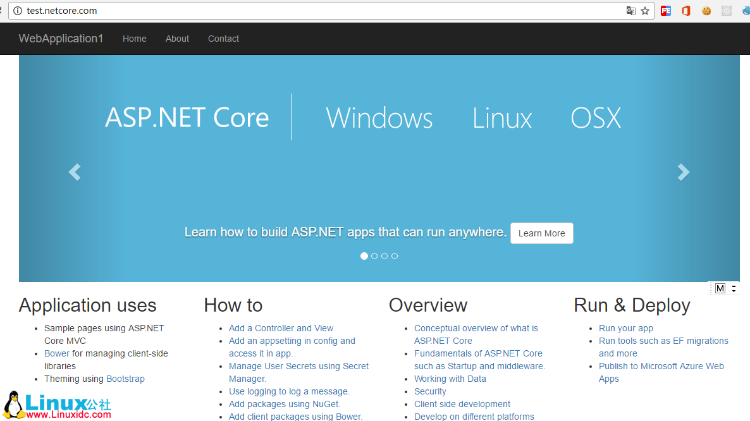Viewport: 750px width, 421px height.
Task: Open the FE browser extension
Action: pyautogui.click(x=666, y=11)
